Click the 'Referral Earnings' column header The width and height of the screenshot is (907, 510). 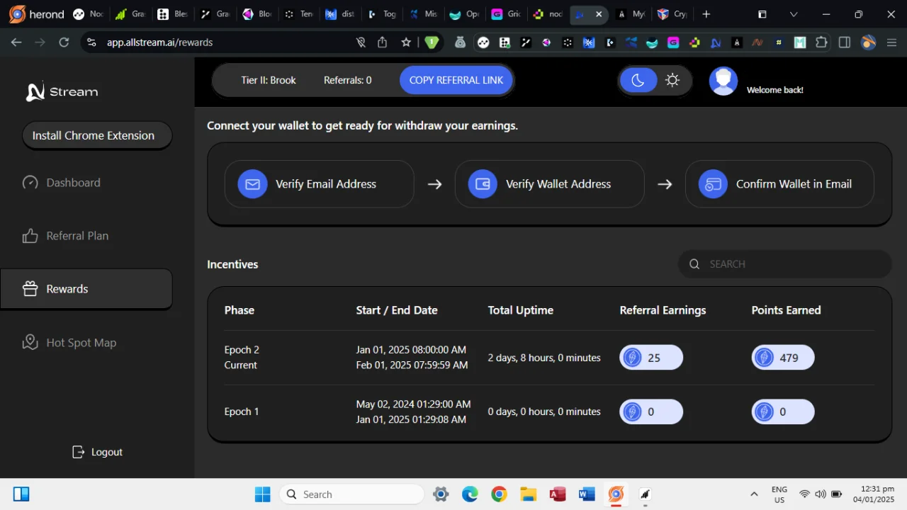(x=663, y=310)
